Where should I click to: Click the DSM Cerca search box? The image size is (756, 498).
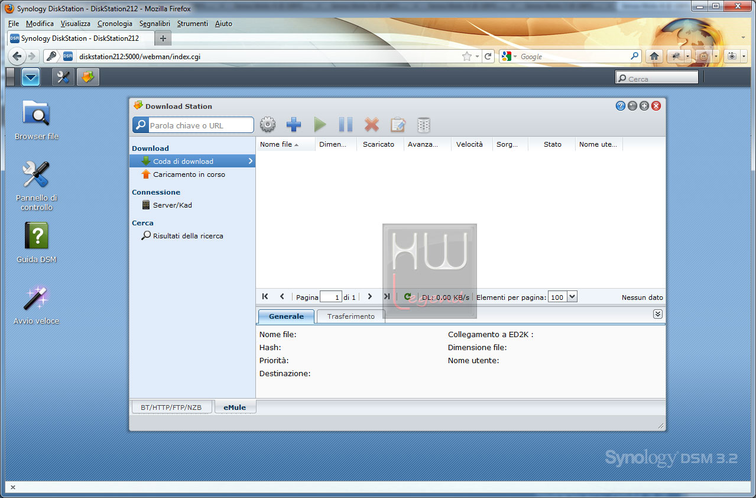point(657,78)
